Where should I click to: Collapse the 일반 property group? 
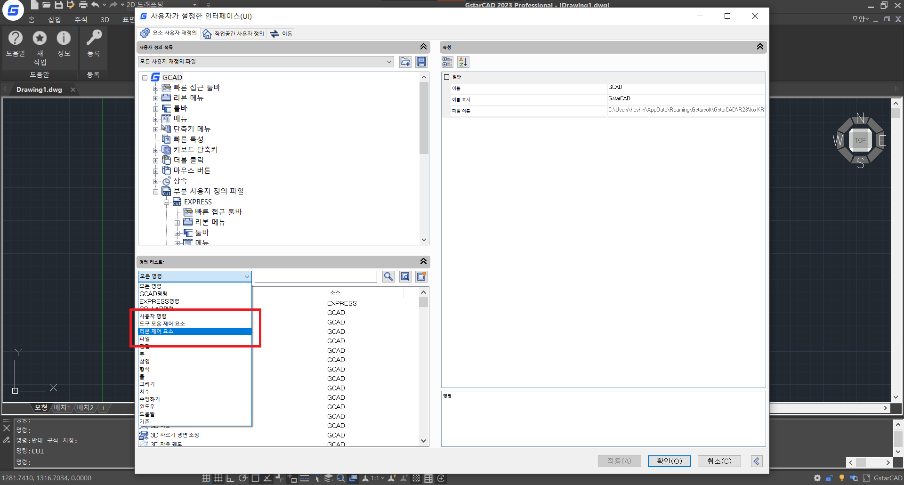(447, 77)
